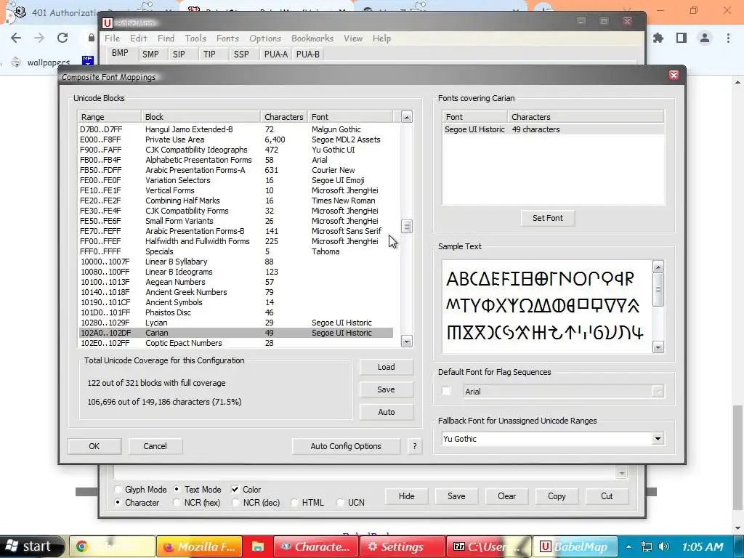Image resolution: width=744 pixels, height=558 pixels.
Task: Click the Cancel button
Action: [x=155, y=446]
